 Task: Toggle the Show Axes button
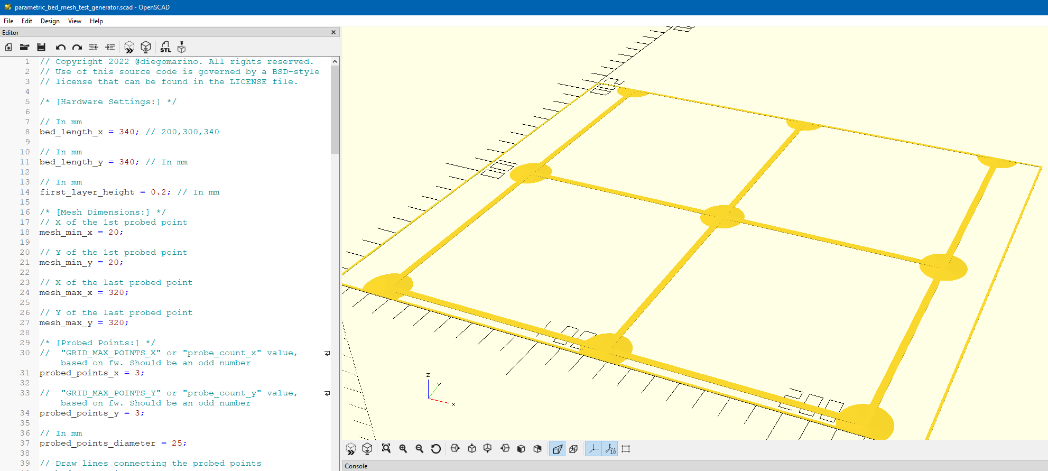pos(593,449)
